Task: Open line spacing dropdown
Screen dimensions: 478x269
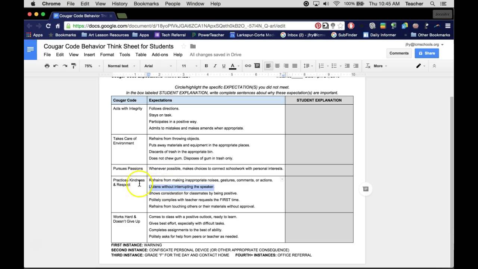Action: click(308, 66)
